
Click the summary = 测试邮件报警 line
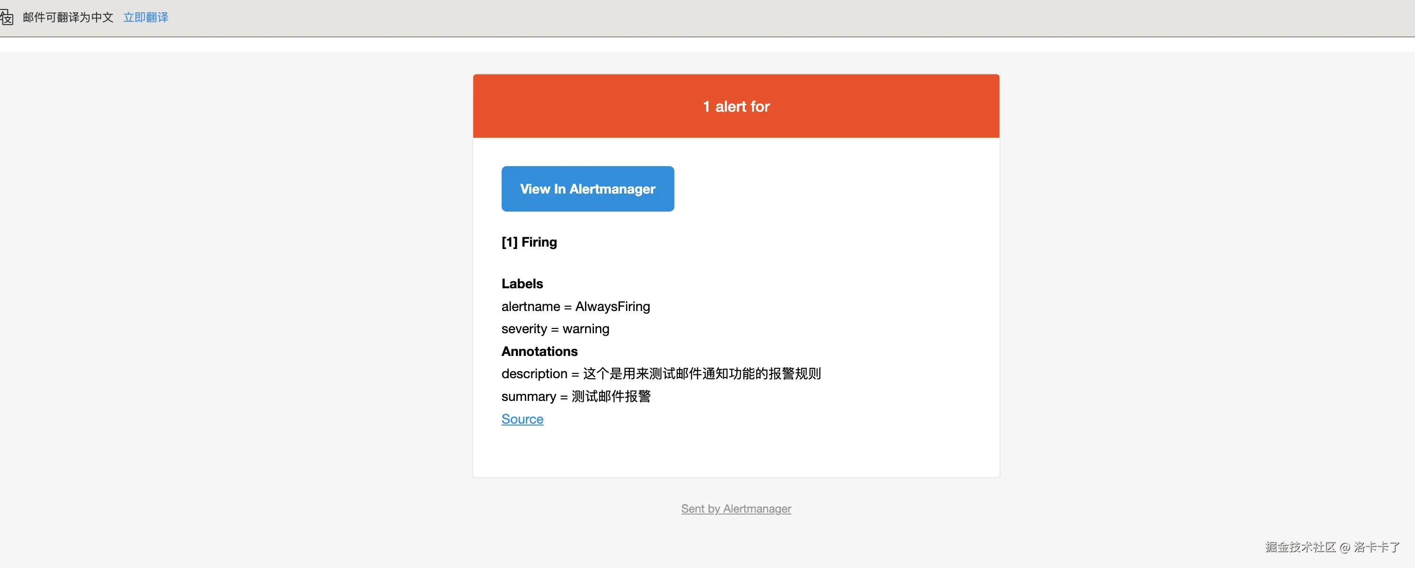[x=575, y=396]
